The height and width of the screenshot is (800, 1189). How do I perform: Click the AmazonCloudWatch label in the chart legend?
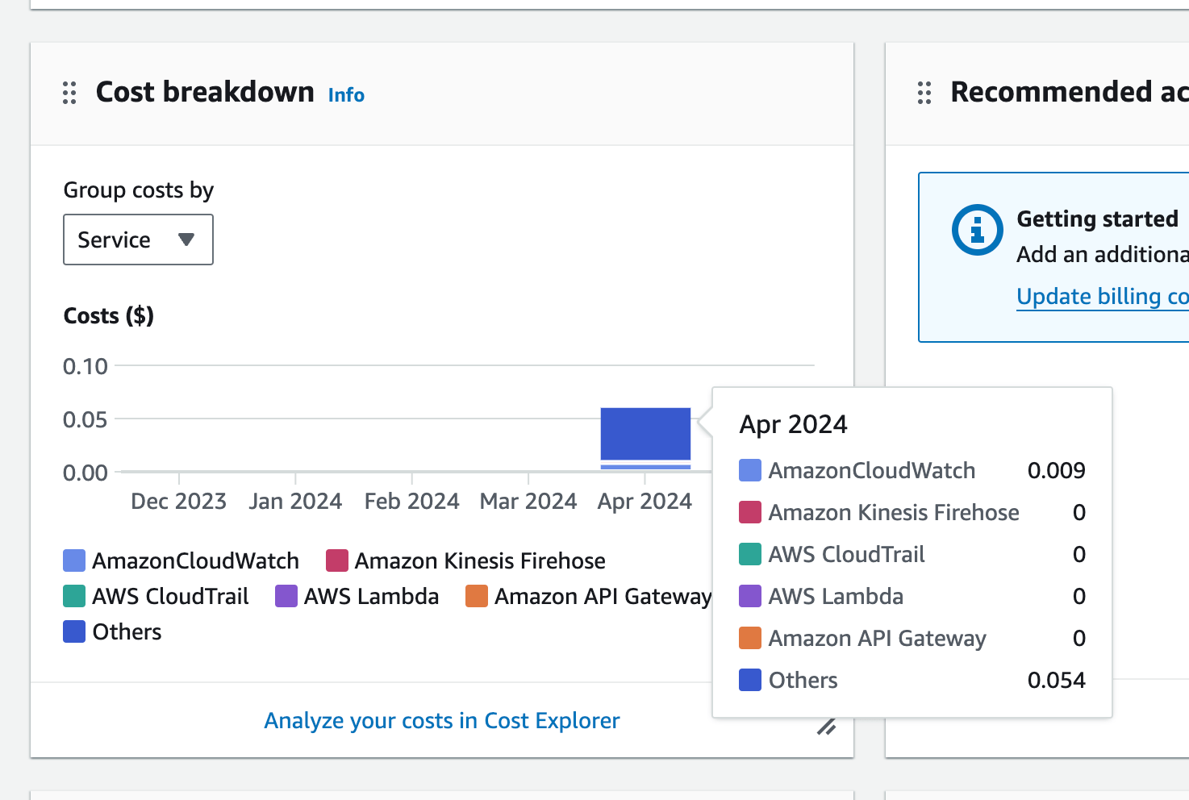[195, 560]
